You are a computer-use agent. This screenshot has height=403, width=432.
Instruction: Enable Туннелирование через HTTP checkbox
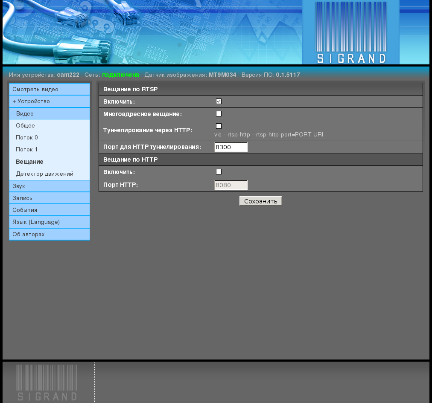(219, 126)
